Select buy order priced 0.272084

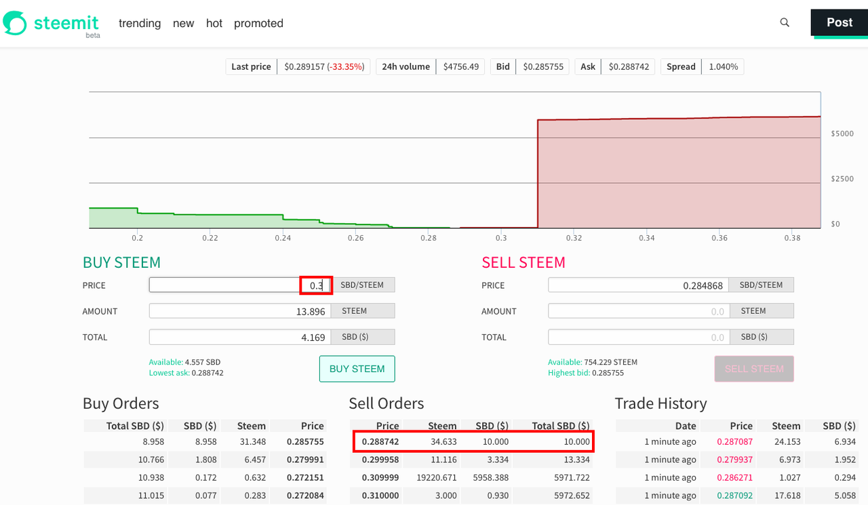pyautogui.click(x=205, y=496)
